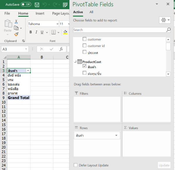This screenshot has height=170, width=175.
Task: Click the Select All corner triangle
Action: pos(5,57)
